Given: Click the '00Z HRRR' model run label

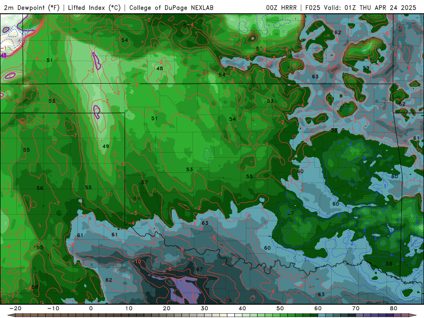Looking at the screenshot, I should pyautogui.click(x=281, y=7).
